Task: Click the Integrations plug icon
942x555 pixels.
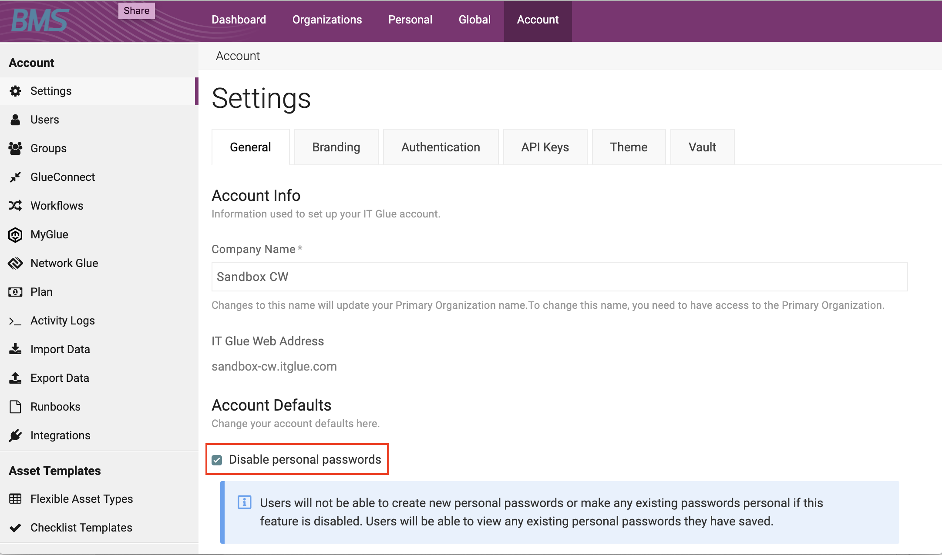Action: point(15,435)
